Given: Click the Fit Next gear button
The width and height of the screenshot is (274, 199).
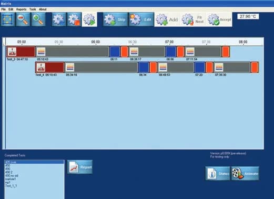Looking at the screenshot, I should click(x=193, y=19).
